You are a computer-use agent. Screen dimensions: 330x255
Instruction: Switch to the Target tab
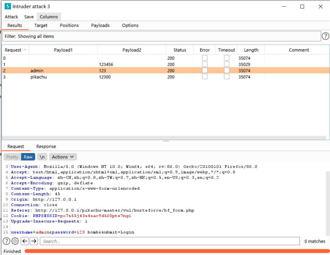(x=41, y=25)
